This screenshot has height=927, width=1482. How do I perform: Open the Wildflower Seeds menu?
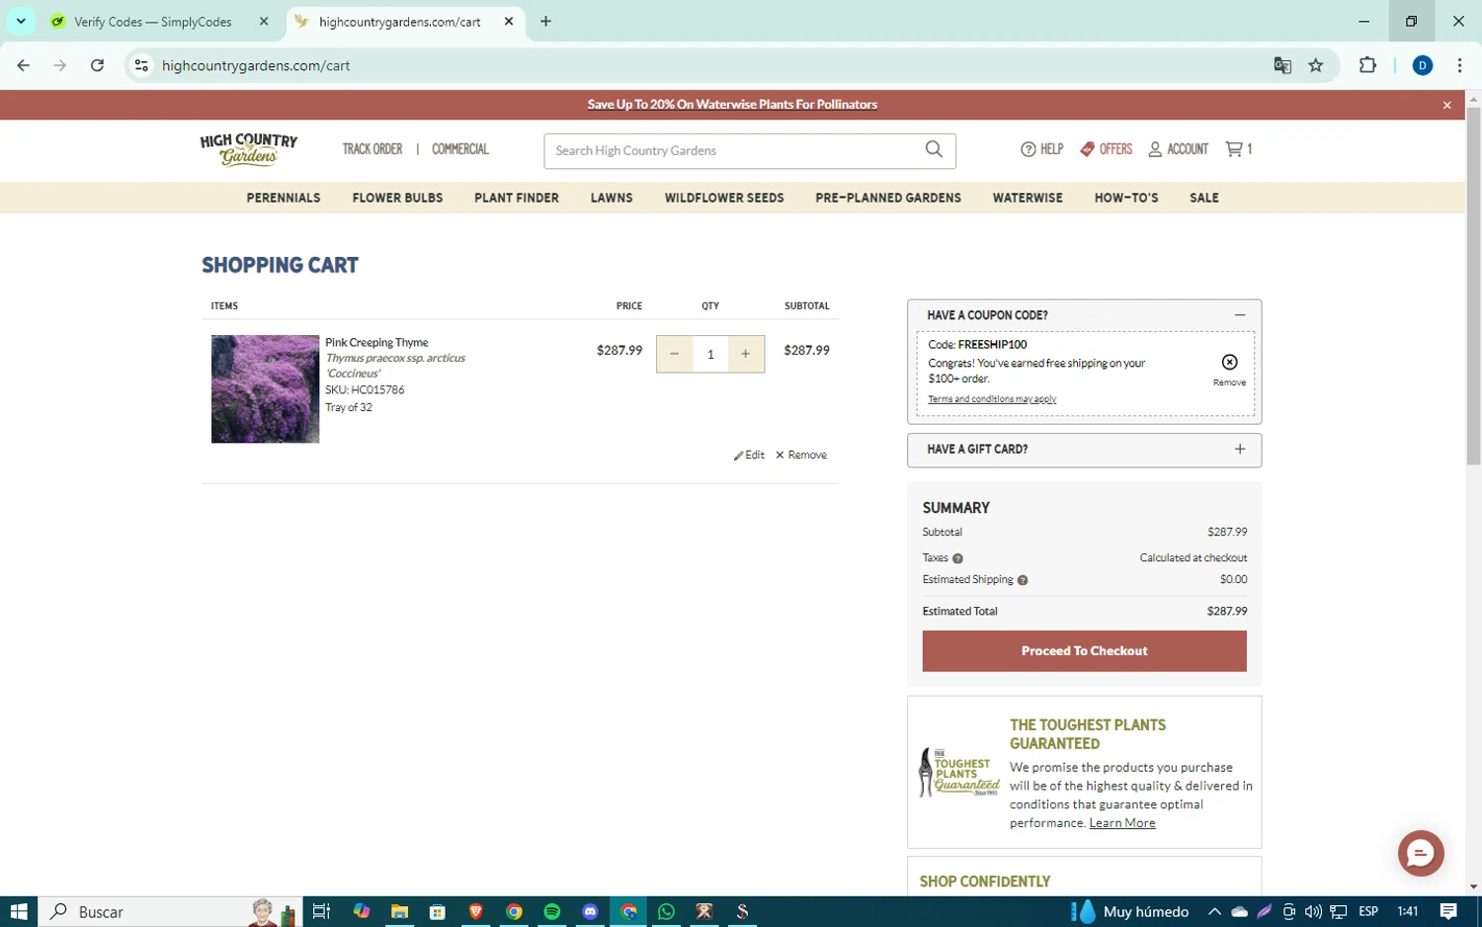click(x=724, y=198)
